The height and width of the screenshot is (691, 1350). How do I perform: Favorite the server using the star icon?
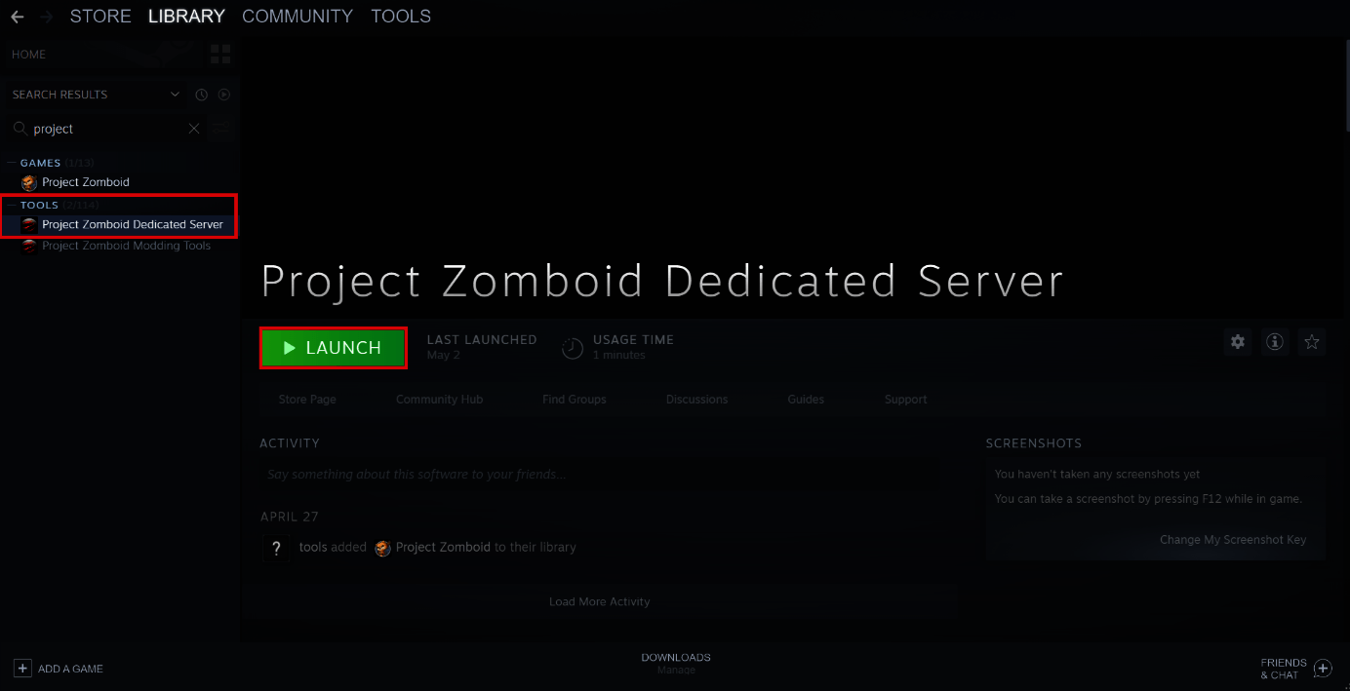1311,342
